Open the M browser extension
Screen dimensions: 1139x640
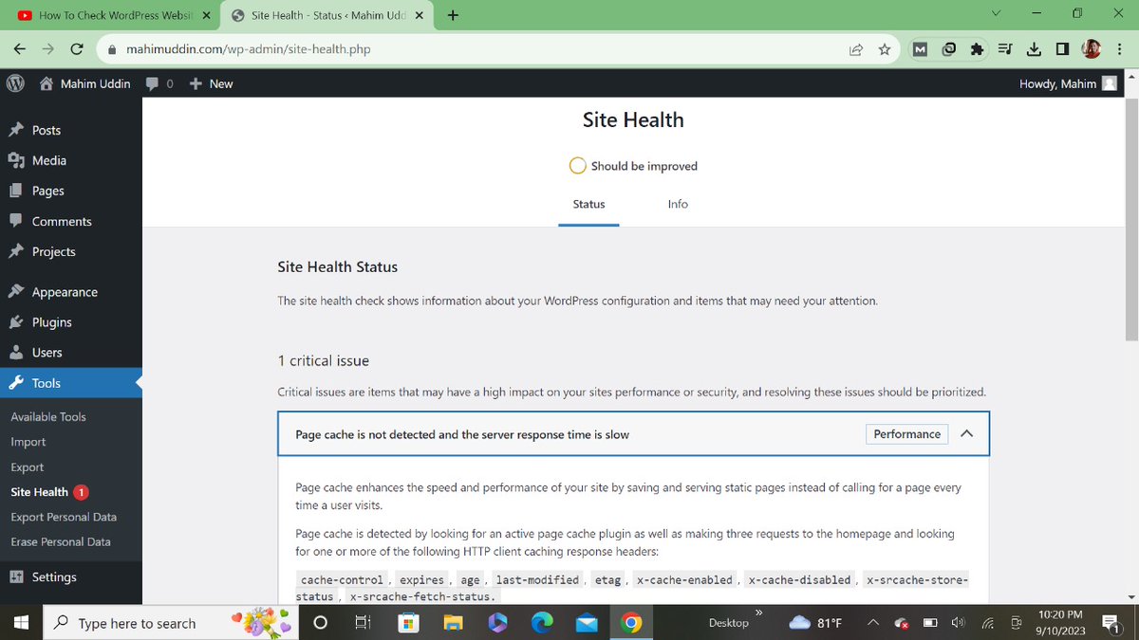920,49
